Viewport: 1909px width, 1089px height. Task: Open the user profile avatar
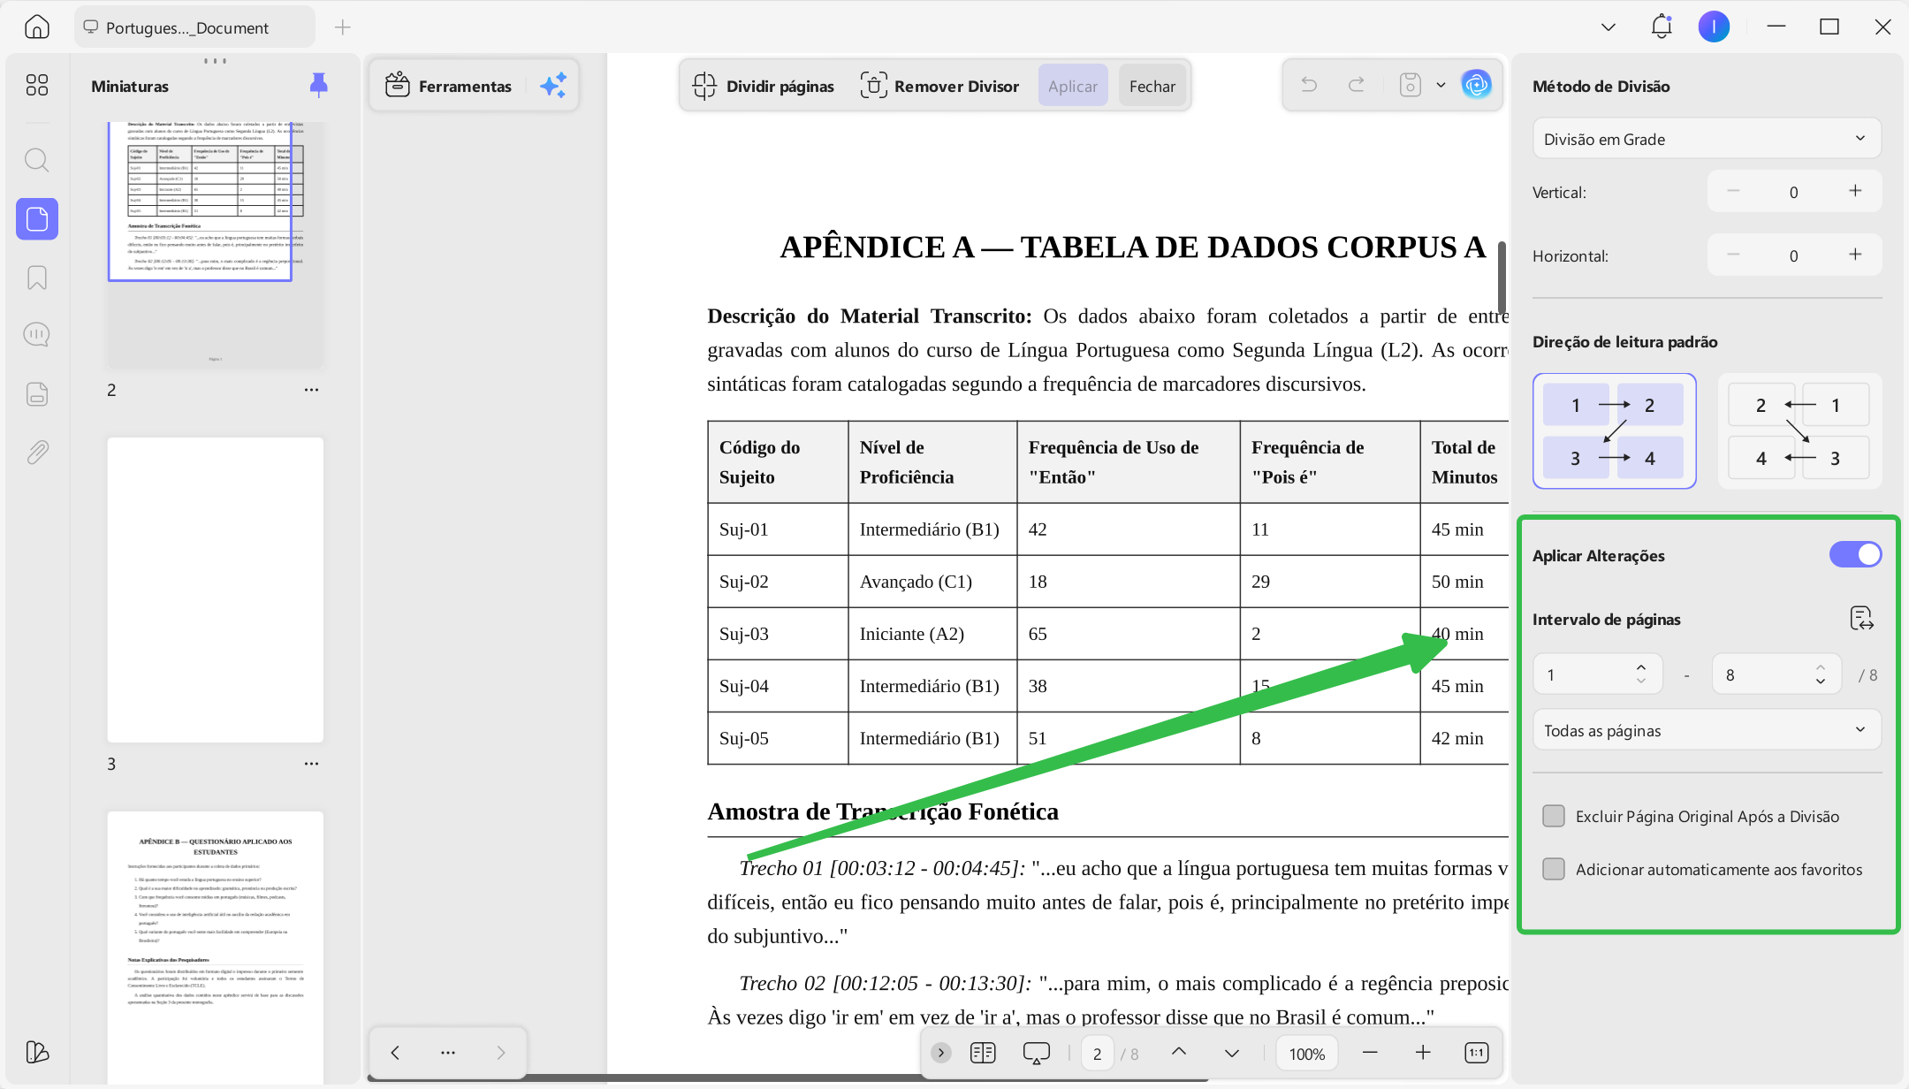[1714, 27]
